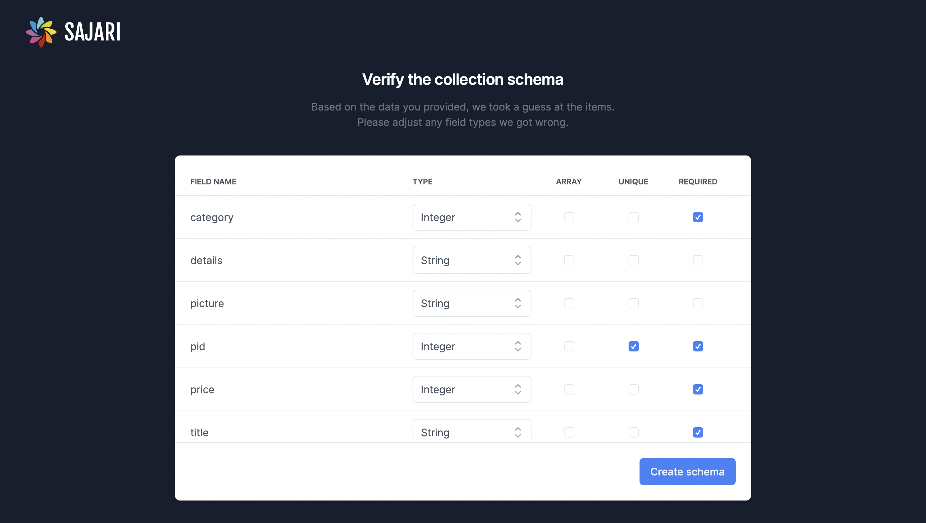The width and height of the screenshot is (926, 523).
Task: Open the picture field type dropdown
Action: click(x=471, y=303)
